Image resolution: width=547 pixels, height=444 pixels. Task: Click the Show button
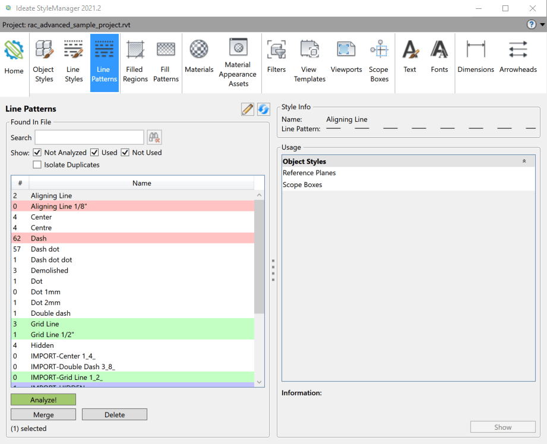point(502,427)
